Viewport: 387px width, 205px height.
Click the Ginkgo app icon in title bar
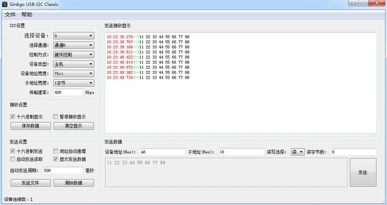(4, 4)
